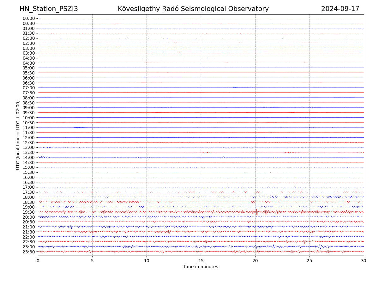The width and height of the screenshot is (379, 284).
Task: Select the 07:00 row time label
Action: tap(29, 88)
